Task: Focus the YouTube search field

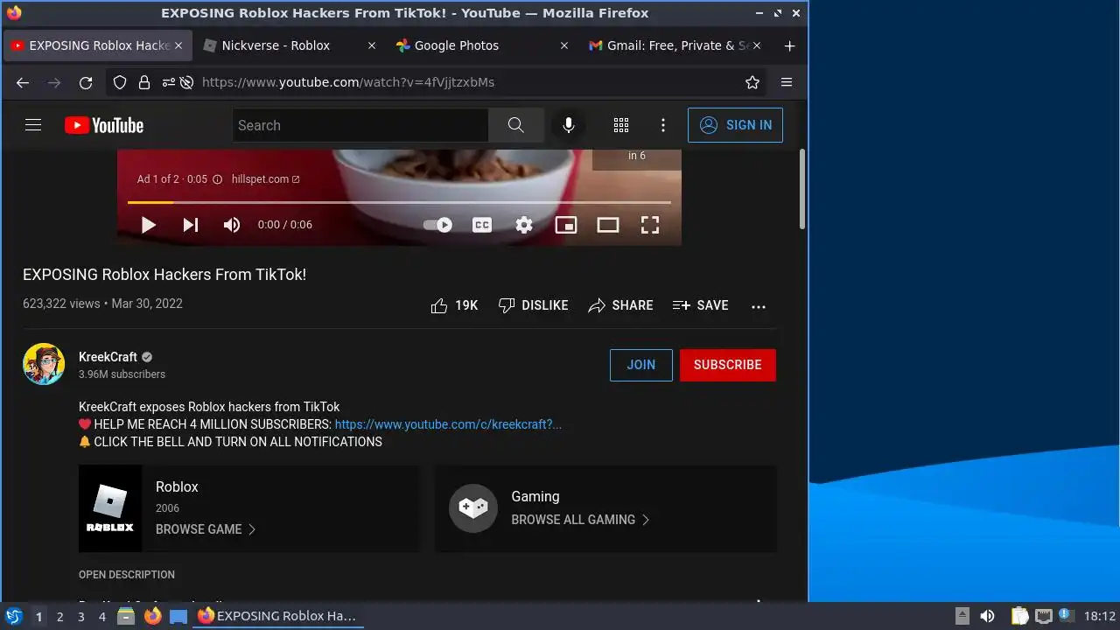Action: point(360,125)
